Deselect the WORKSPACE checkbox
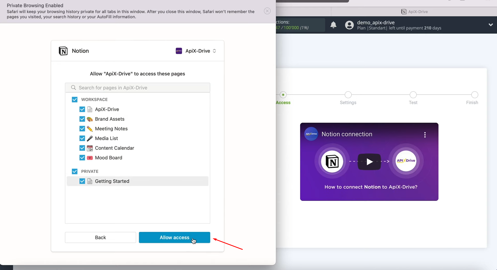 [x=74, y=100]
